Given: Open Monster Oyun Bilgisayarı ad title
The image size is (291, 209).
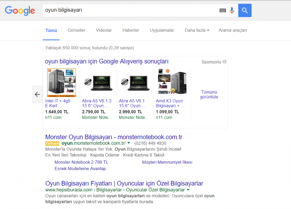Looking at the screenshot, I should (114, 137).
